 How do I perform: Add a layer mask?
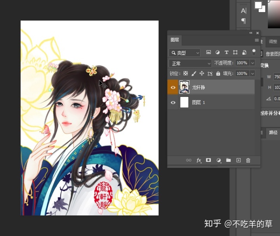point(208,160)
